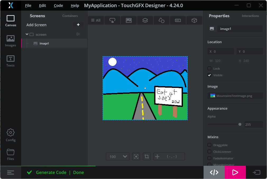The image size is (267, 179).
Task: Collapse the screen tree item
Action: (x=27, y=34)
